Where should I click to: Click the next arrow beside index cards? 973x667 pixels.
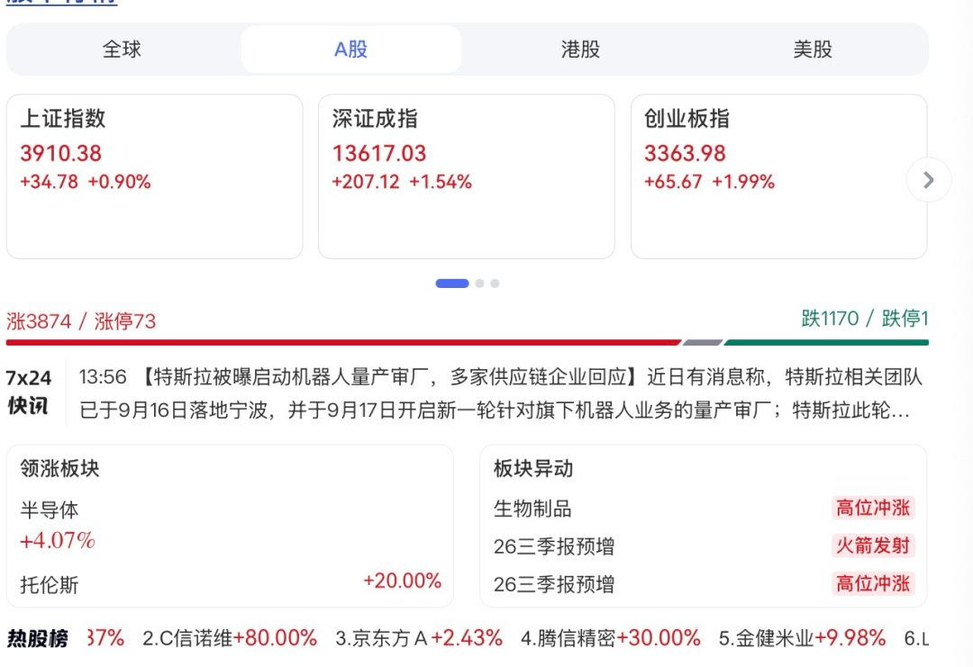928,180
